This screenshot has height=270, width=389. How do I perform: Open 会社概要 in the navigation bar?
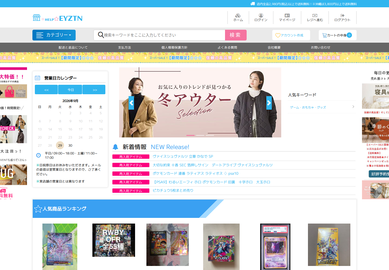(x=274, y=48)
